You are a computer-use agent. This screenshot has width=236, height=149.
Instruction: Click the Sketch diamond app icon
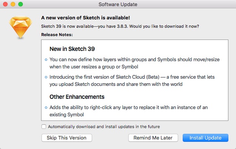tap(21, 27)
